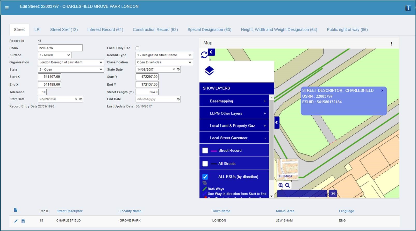Select the Street tab
416x231 pixels.
pyautogui.click(x=19, y=30)
